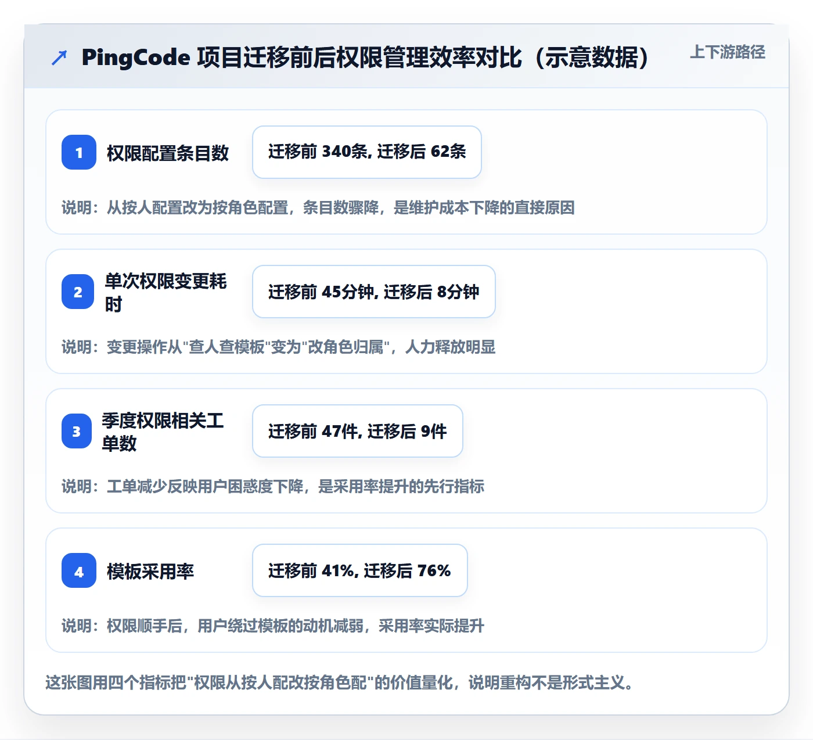Screen dimensions: 813x740
Task: Click the 模板采用率 heading
Action: coord(150,572)
